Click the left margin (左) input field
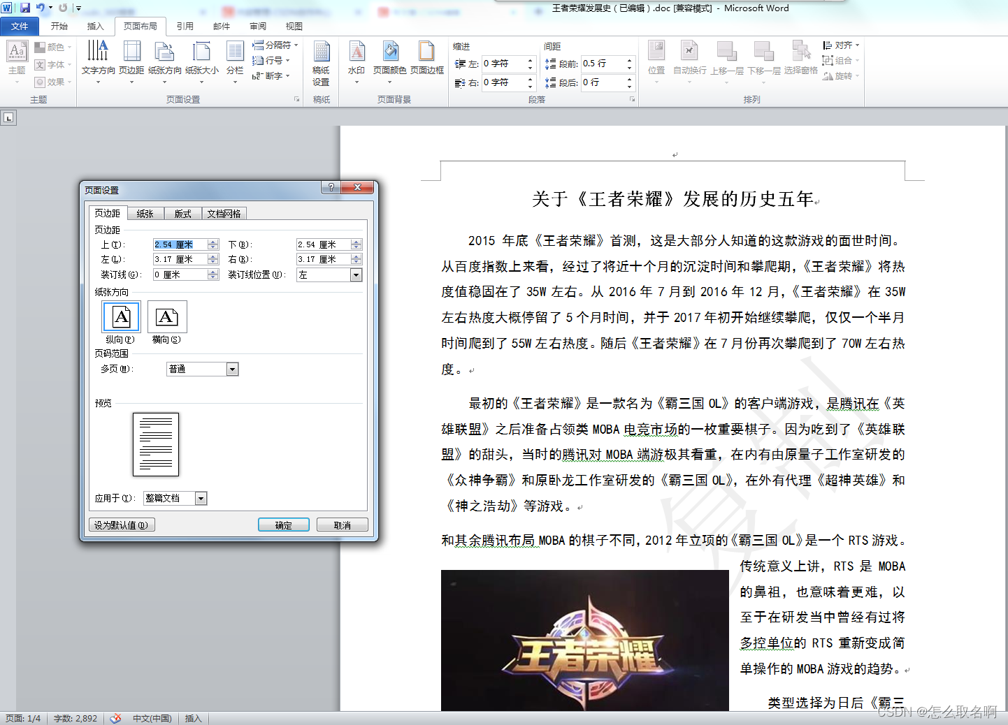 180,259
